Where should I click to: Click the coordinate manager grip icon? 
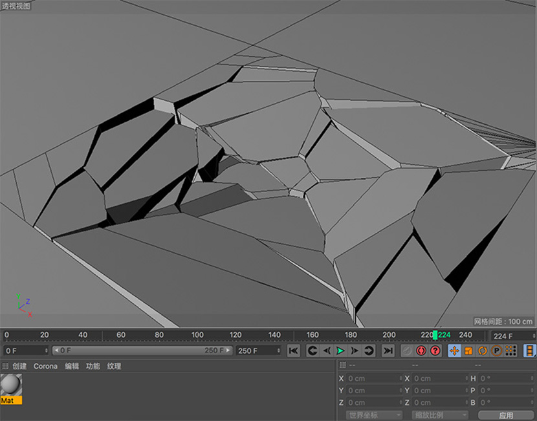[x=342, y=365]
